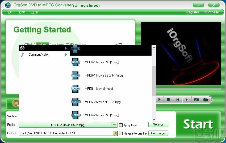Viewport: 226px width, 143px height.
Task: Select the film reel video category icon
Action: 22,48
